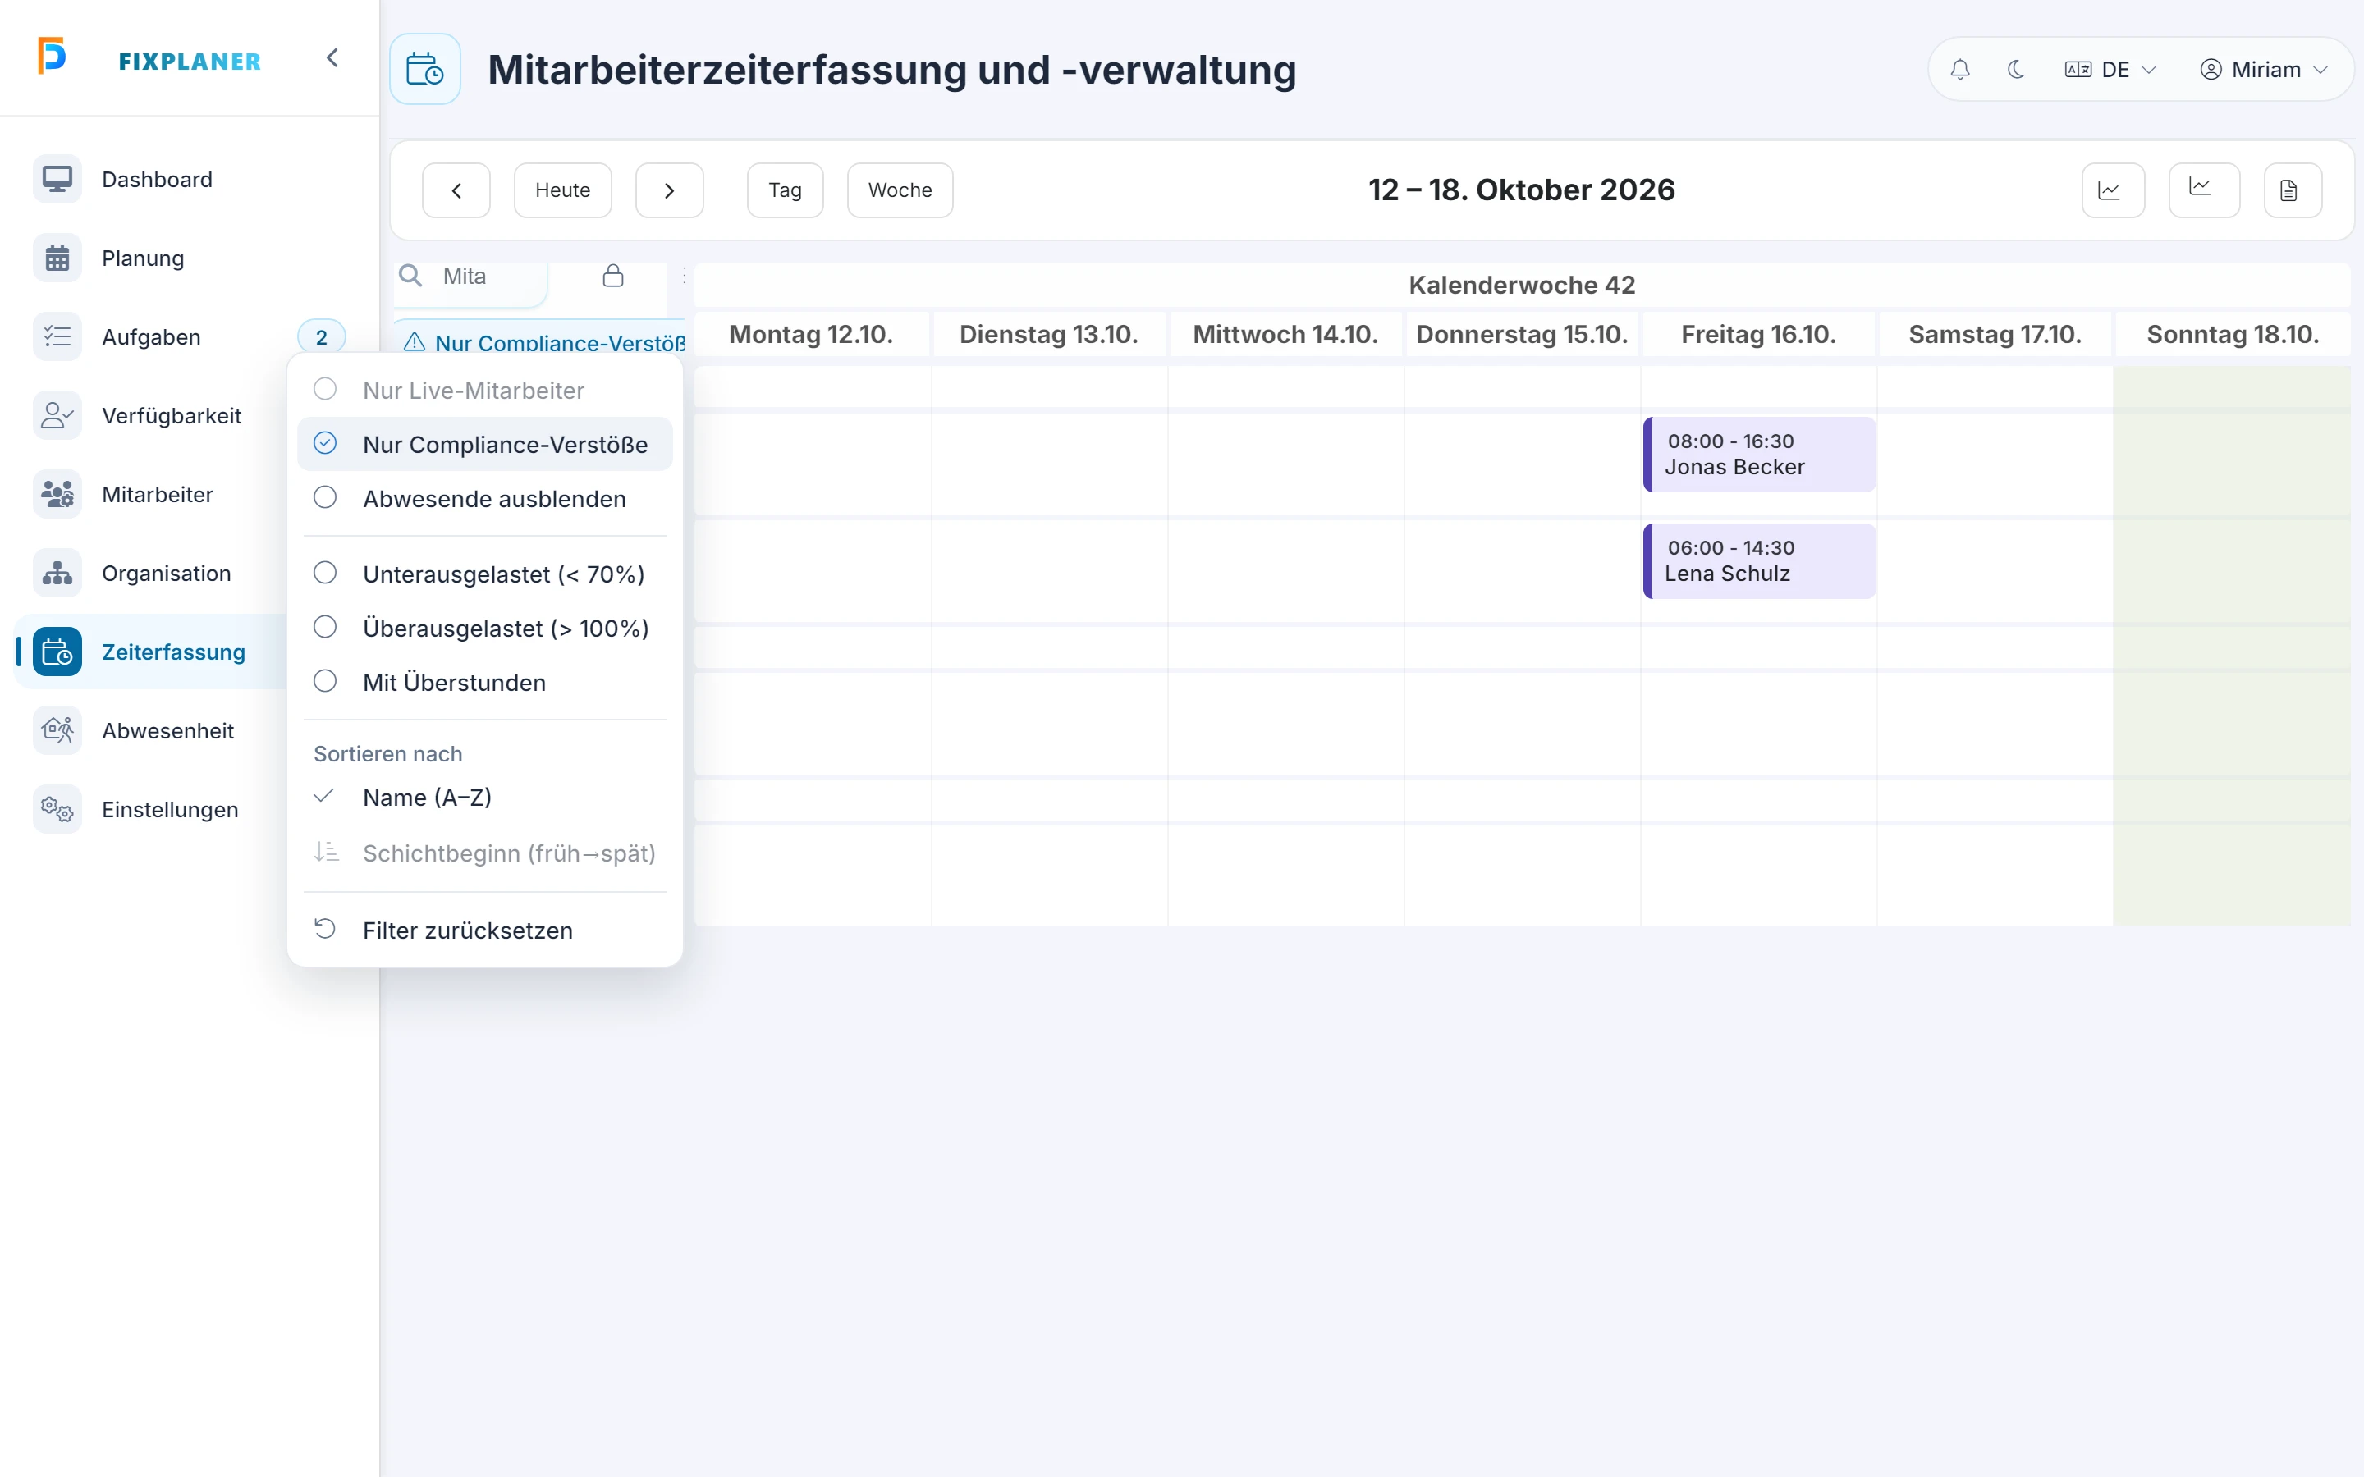Open Organisation in the sidebar
Screen dimensions: 2364x1477
point(190,574)
